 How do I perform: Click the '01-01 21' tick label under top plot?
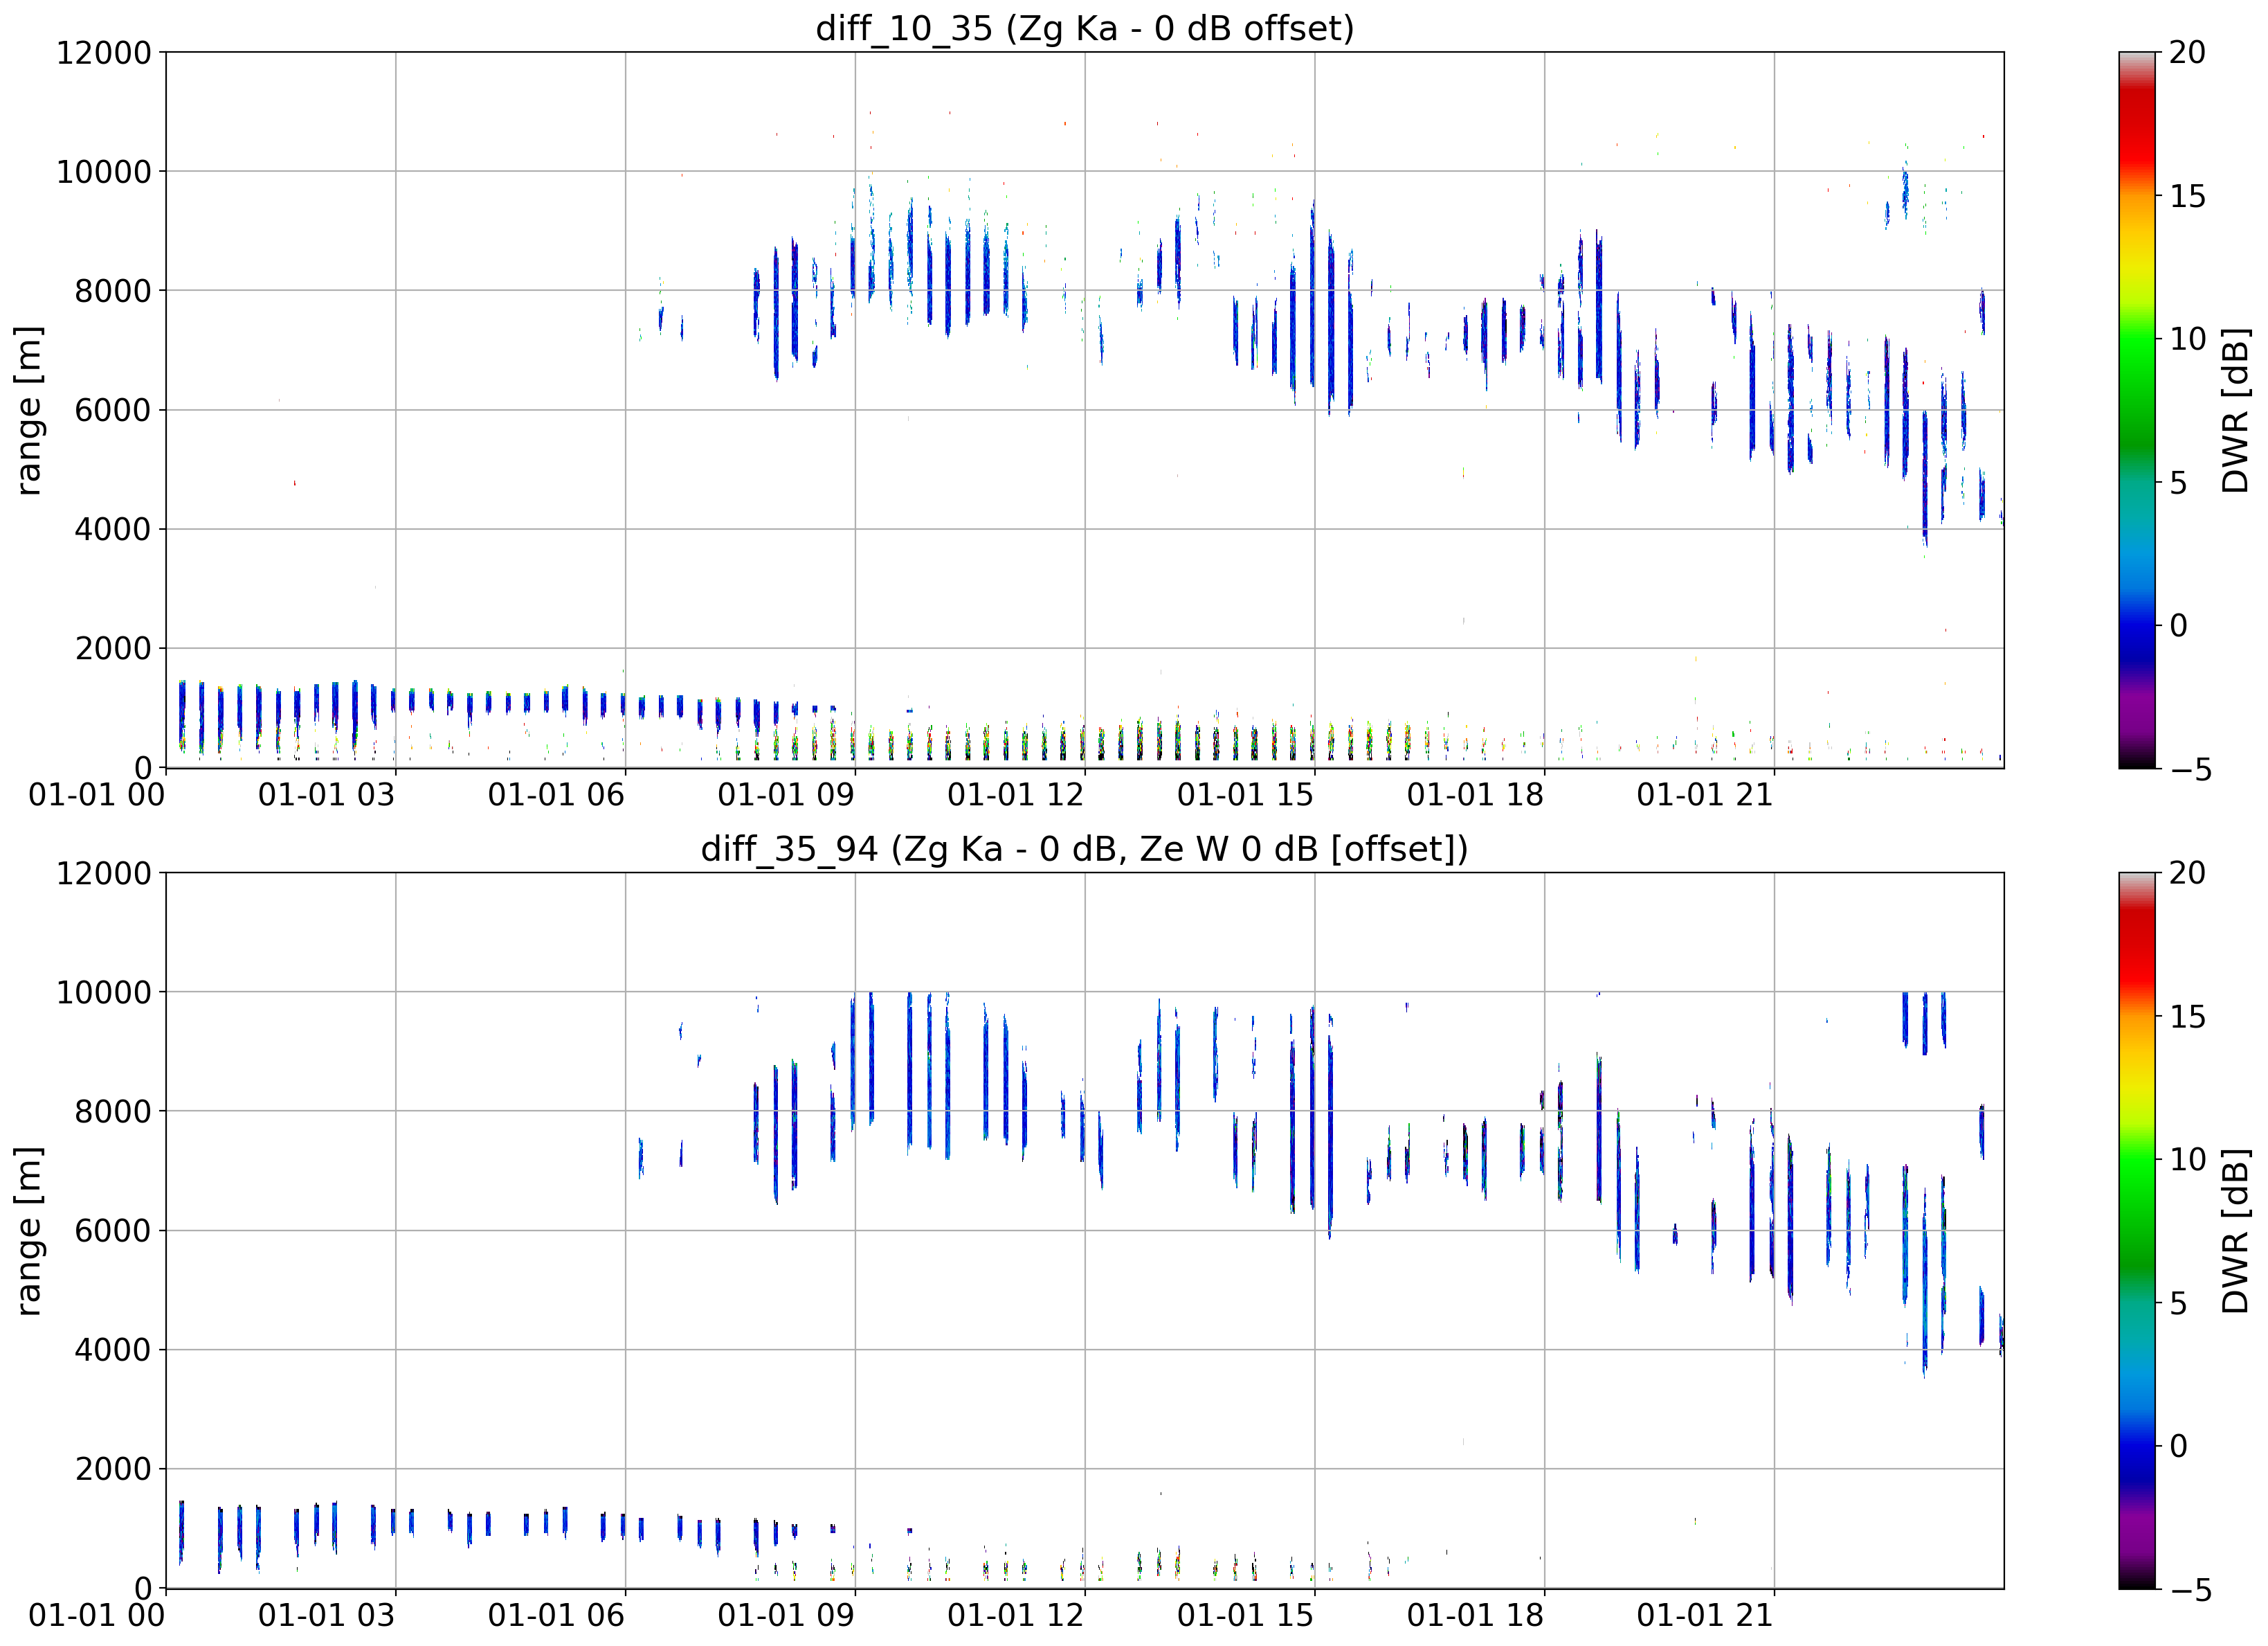pyautogui.click(x=1705, y=796)
